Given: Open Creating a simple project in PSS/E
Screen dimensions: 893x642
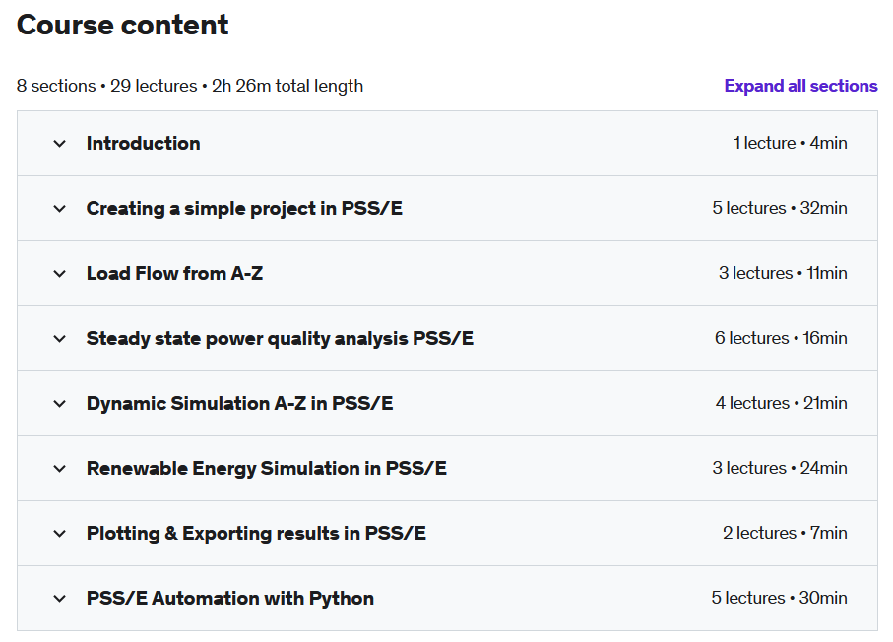Looking at the screenshot, I should [244, 209].
